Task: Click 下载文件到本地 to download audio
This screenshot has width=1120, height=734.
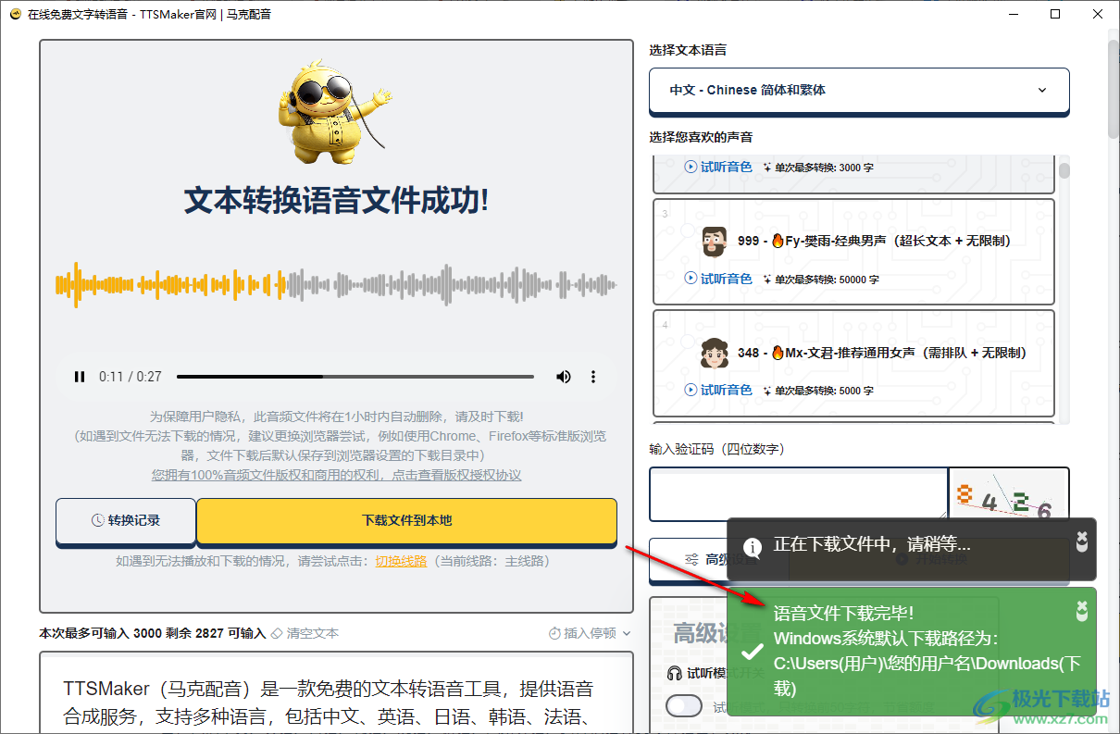Action: pyautogui.click(x=405, y=521)
